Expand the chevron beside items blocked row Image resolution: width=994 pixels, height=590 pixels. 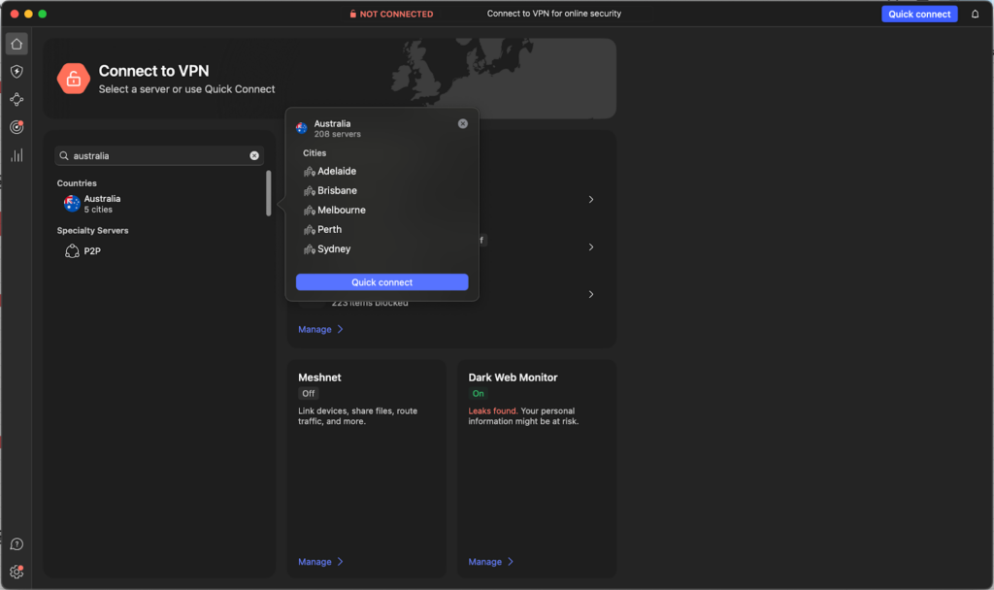click(591, 295)
